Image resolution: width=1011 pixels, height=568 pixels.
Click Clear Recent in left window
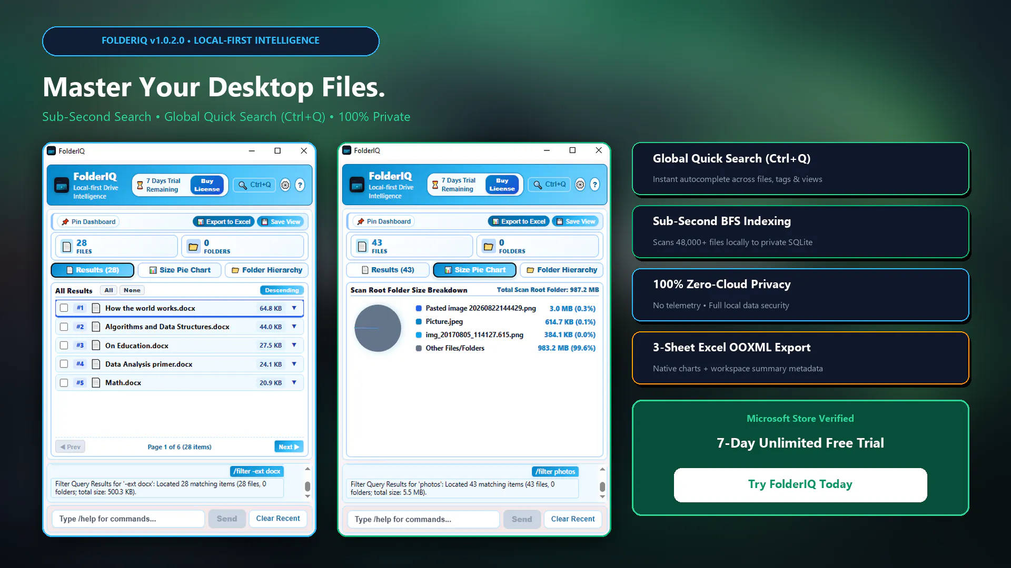click(278, 519)
